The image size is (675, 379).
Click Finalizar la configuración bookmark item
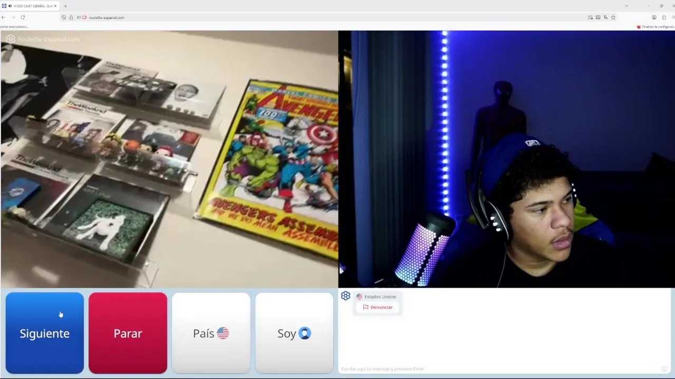[655, 26]
